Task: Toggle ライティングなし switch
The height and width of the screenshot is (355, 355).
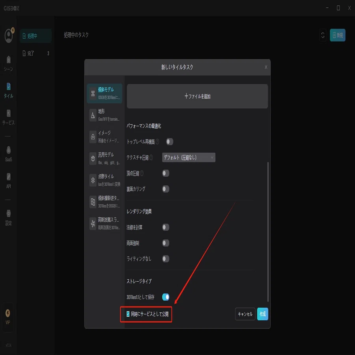Action: (x=166, y=258)
